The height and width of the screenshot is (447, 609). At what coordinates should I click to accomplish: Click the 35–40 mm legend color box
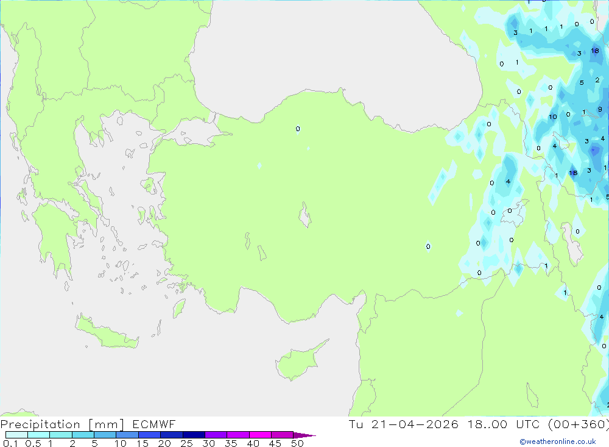[238, 435]
